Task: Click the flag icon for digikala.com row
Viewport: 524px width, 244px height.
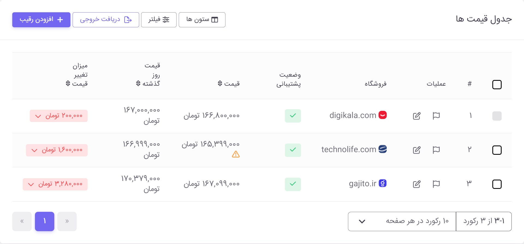Action: (x=436, y=116)
